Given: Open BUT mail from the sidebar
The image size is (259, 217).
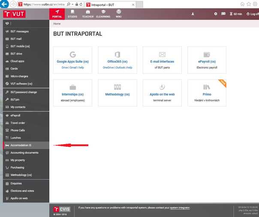Looking at the screenshot, I should click(16, 39).
